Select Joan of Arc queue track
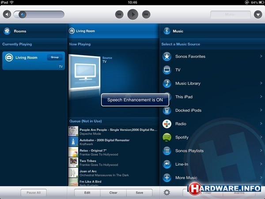265x199 pixels. click(113, 172)
